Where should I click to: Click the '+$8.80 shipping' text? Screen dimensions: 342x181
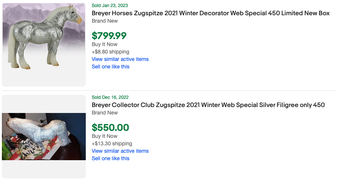[x=110, y=52]
